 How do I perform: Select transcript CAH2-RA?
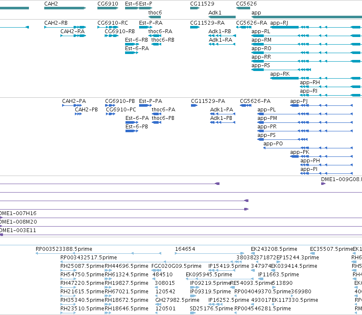click(73, 36)
